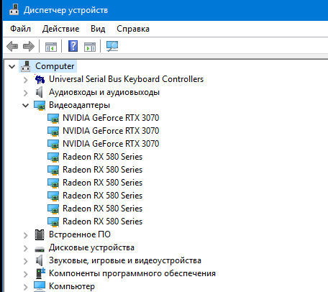Click the Forward arrow toolbar icon
The width and height of the screenshot is (328, 292).
tap(29, 46)
